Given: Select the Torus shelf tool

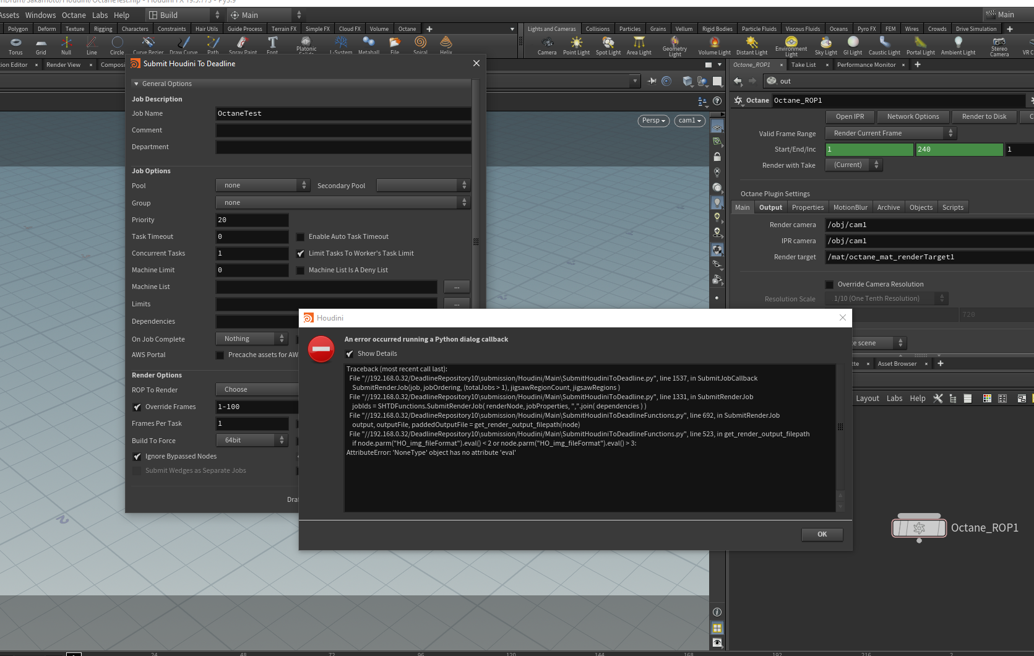Looking at the screenshot, I should (16, 45).
